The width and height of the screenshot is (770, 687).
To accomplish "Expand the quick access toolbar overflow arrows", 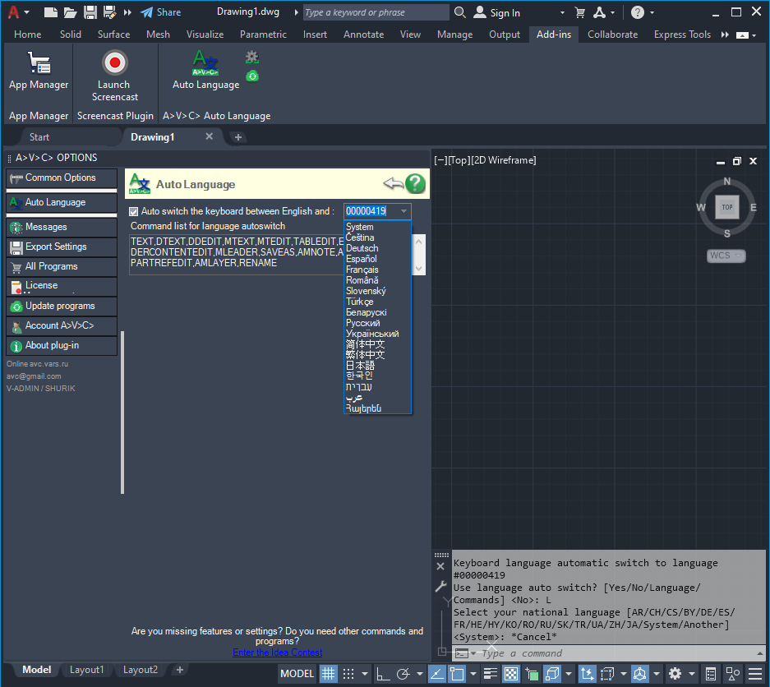I will [127, 12].
